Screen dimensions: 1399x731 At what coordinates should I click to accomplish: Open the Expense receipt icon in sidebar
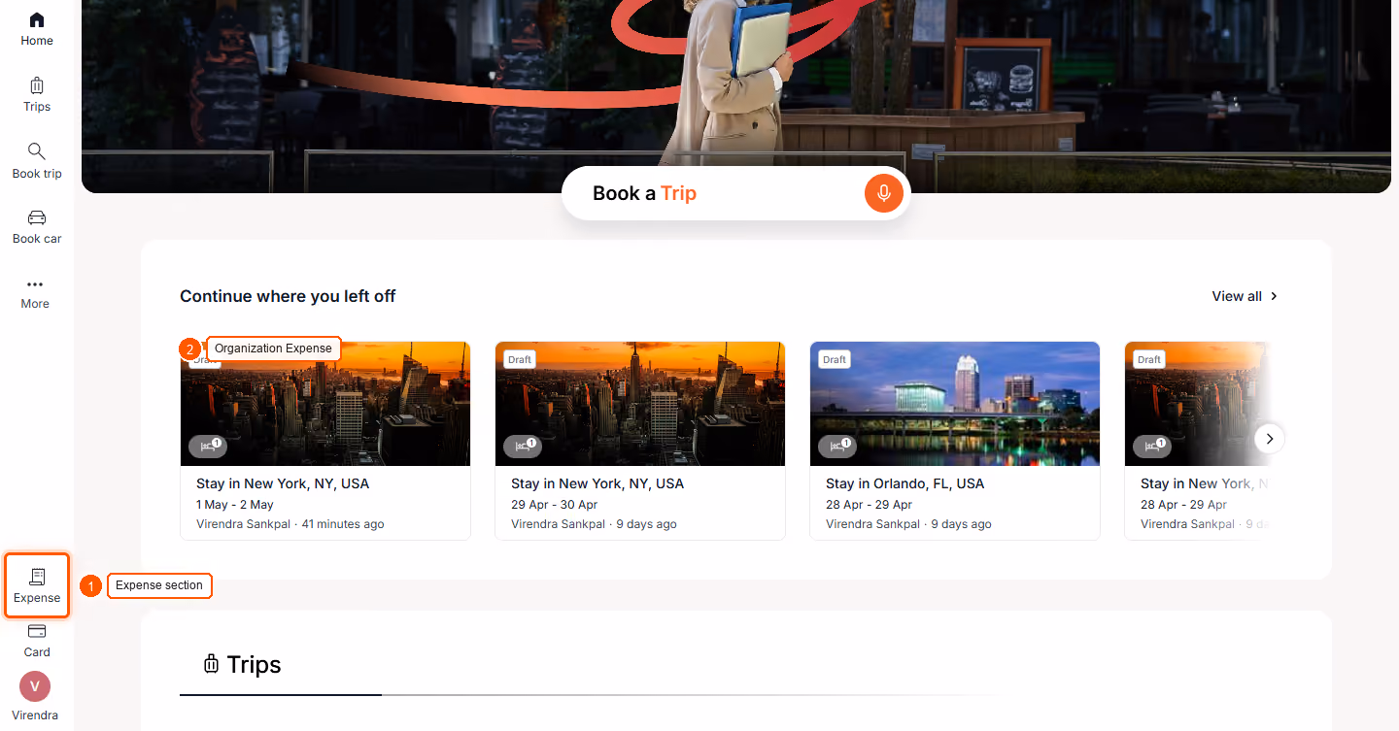pyautogui.click(x=37, y=577)
